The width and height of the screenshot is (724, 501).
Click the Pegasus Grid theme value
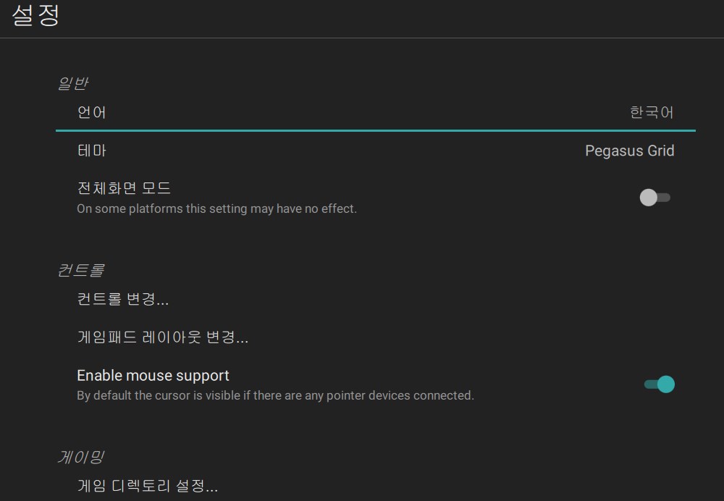(629, 151)
